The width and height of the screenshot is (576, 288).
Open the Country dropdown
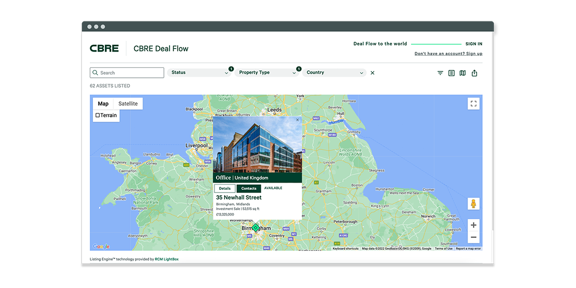click(x=334, y=73)
